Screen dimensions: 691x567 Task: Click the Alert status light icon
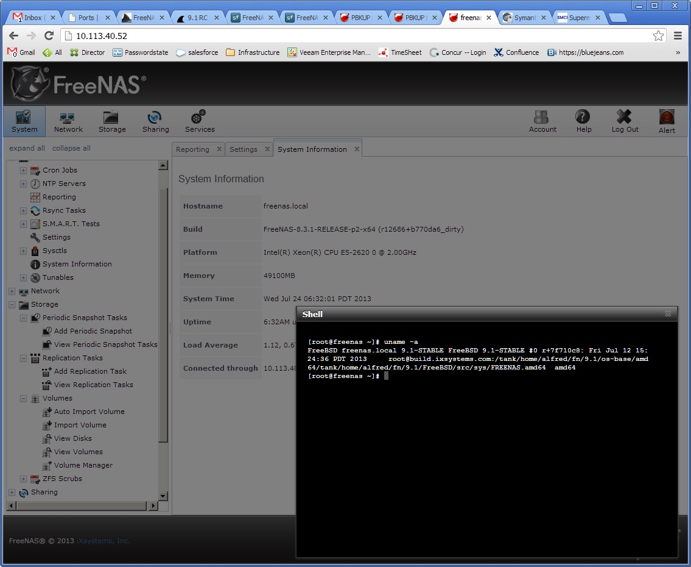pos(666,118)
